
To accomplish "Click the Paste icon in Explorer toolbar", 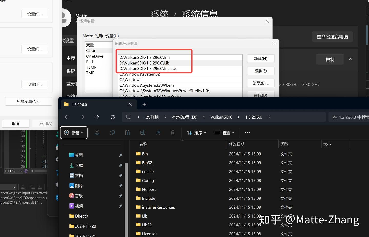I will [127, 133].
